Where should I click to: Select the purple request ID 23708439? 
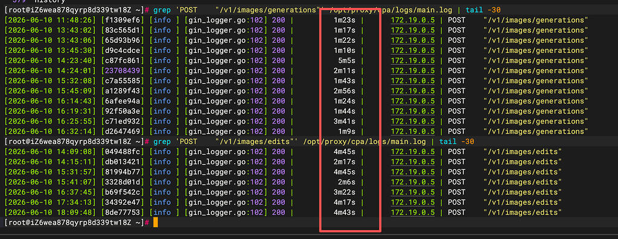pos(123,70)
